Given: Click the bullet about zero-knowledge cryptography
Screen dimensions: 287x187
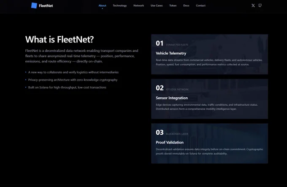Looking at the screenshot, I should click(73, 80).
